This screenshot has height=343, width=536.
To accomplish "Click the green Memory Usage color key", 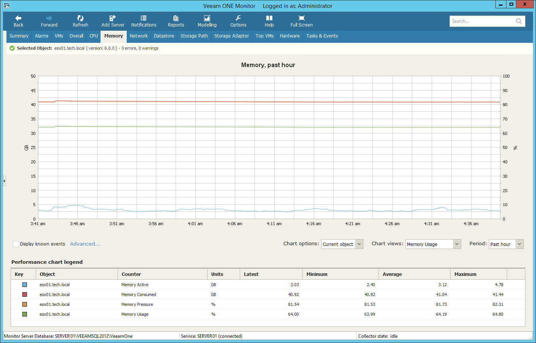I will [25, 314].
